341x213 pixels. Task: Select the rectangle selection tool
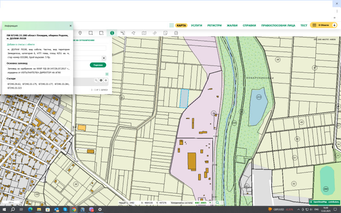(x=91, y=33)
